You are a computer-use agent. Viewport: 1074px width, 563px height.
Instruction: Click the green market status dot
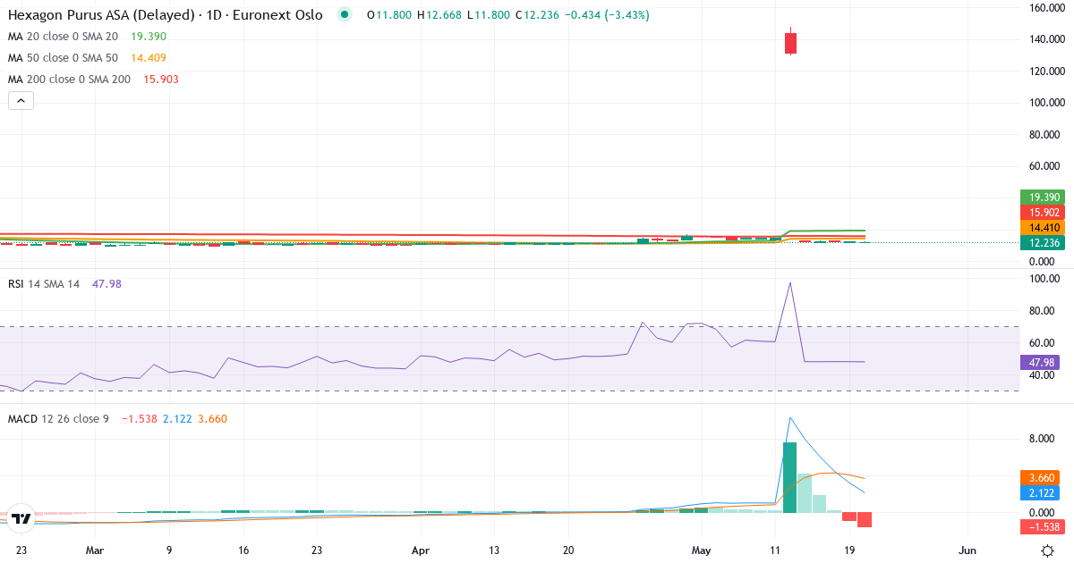[x=345, y=15]
